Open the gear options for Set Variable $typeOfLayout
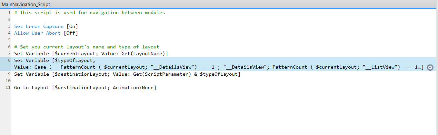 [x=430, y=67]
